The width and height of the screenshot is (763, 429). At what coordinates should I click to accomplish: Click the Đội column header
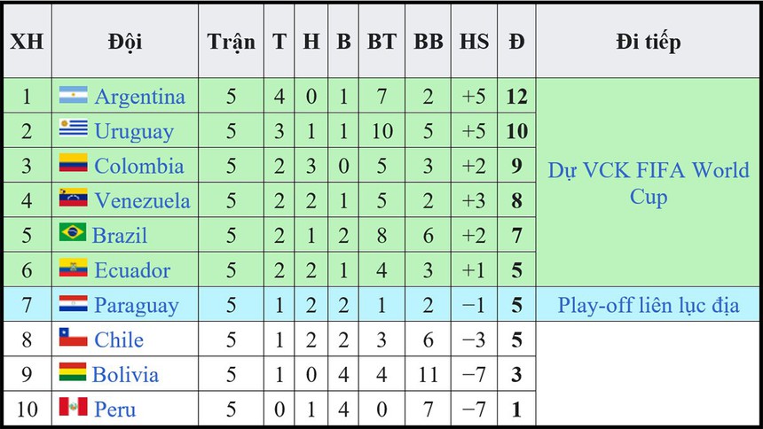(125, 42)
